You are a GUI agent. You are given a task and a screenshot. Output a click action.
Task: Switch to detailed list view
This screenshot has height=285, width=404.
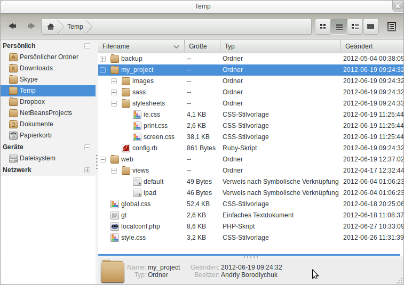point(338,27)
